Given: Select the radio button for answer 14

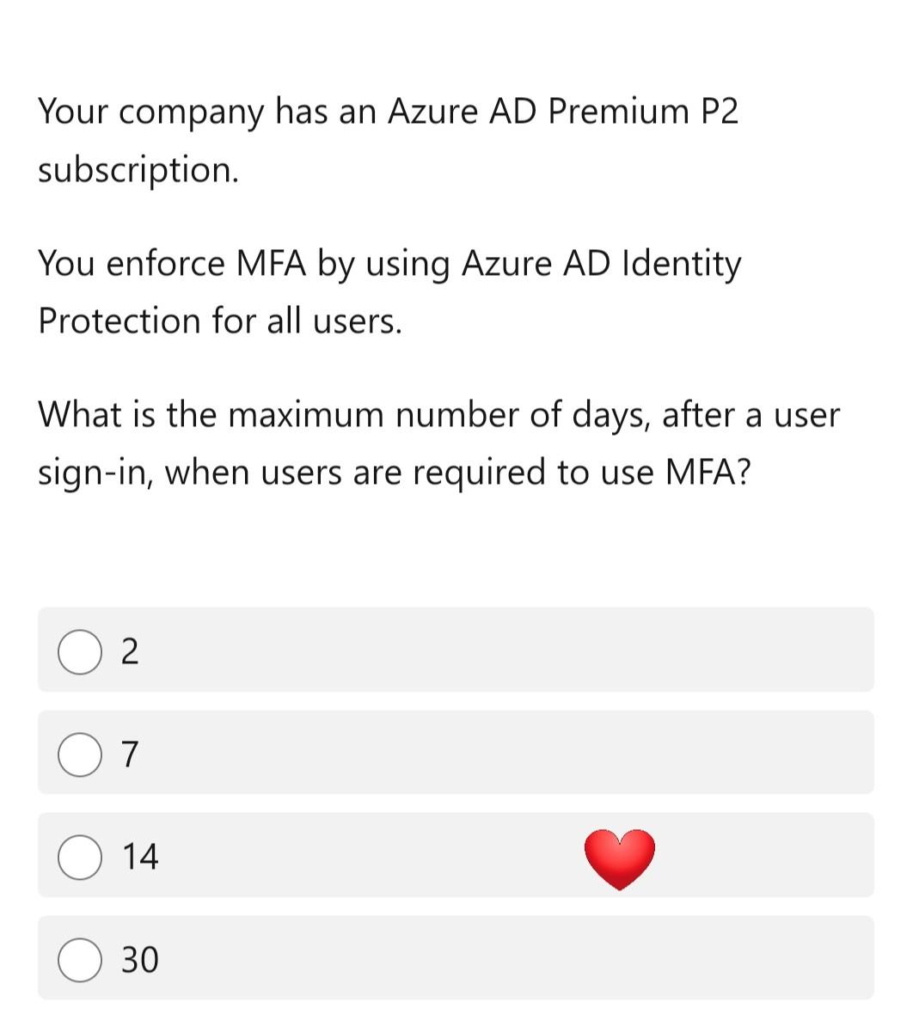Looking at the screenshot, I should pos(79,856).
